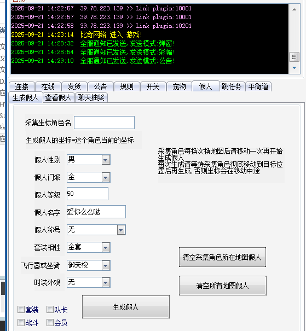Screen dimensions: 306x331
Task: Open the 开关 tab
Action: point(153,86)
